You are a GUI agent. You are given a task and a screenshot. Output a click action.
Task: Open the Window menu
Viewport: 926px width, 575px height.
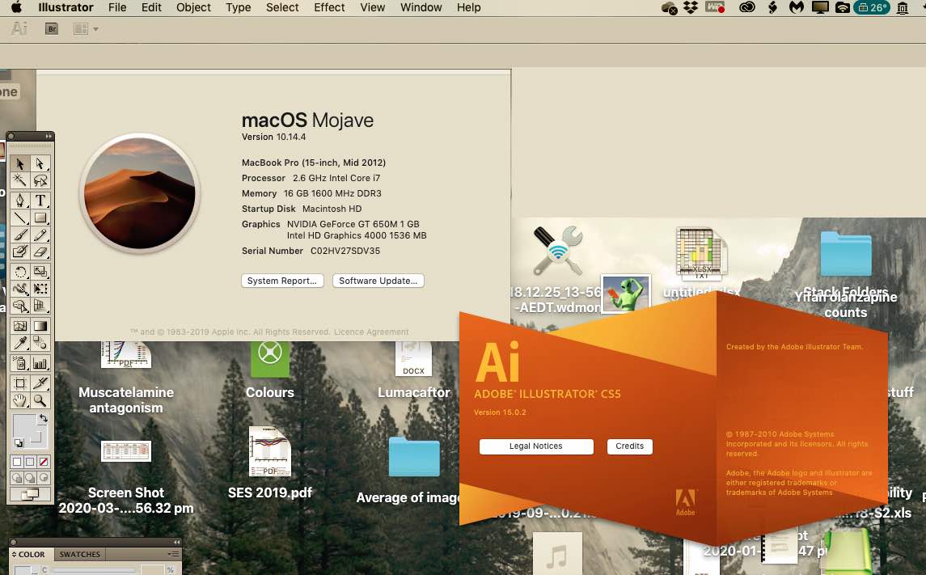pyautogui.click(x=421, y=7)
